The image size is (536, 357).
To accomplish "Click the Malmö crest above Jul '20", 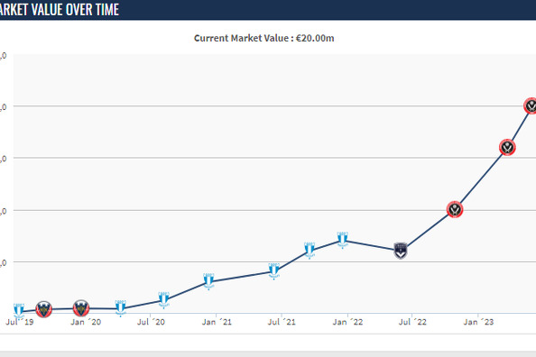I will [163, 300].
